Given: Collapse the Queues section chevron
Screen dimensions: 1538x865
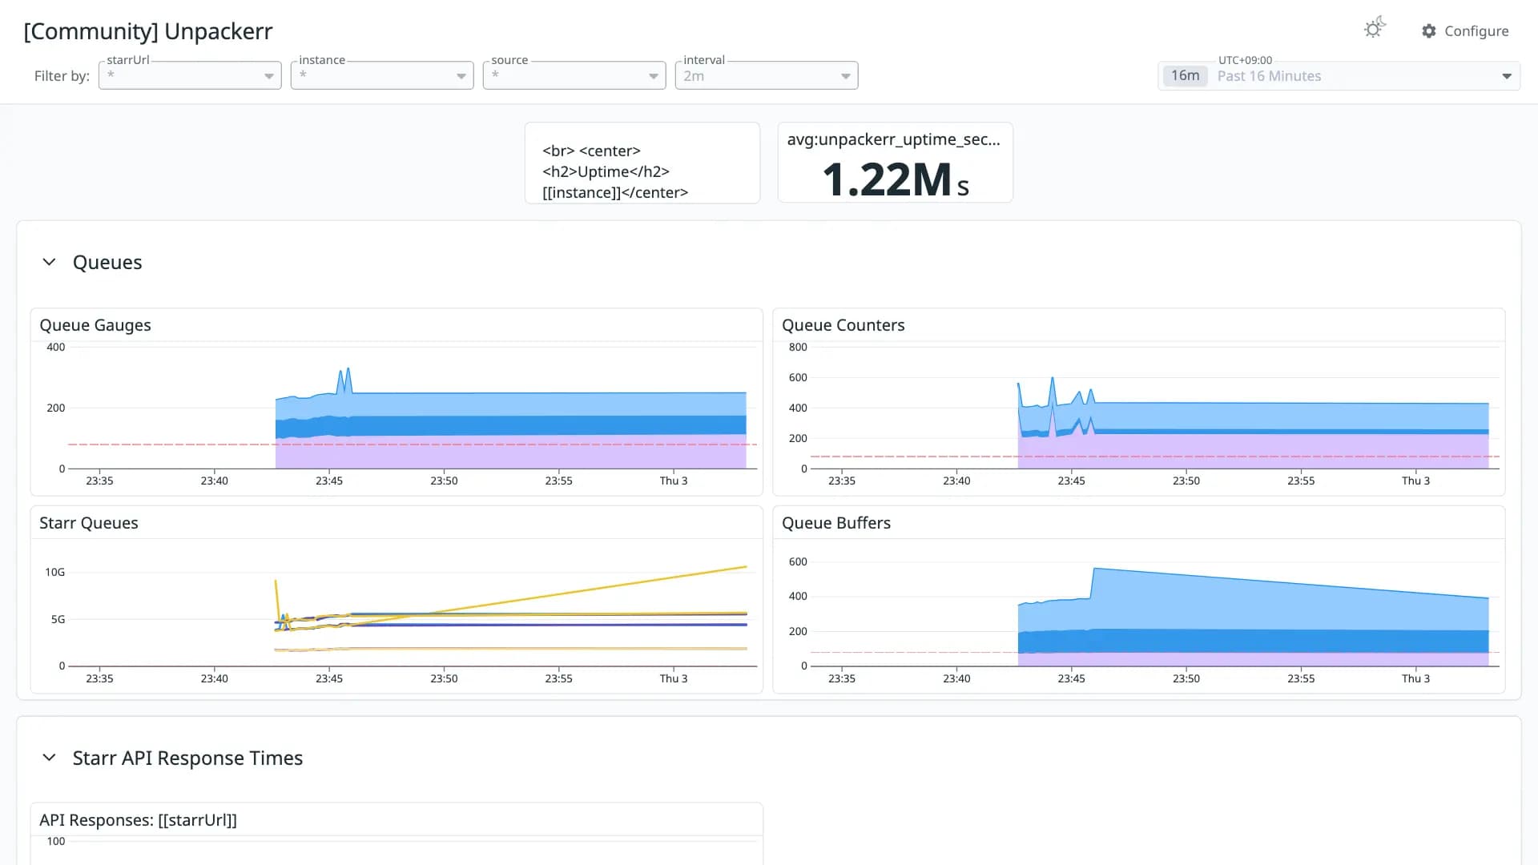Looking at the screenshot, I should coord(49,262).
